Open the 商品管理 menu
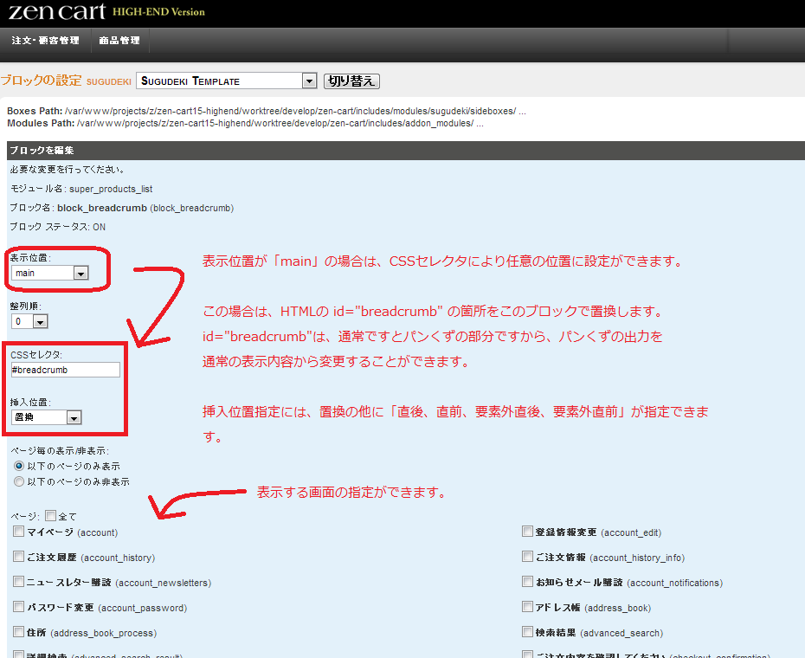Image resolution: width=805 pixels, height=658 pixels. tap(119, 41)
